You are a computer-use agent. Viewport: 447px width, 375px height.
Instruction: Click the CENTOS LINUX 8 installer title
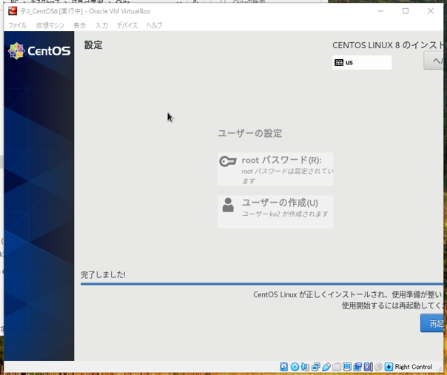(x=388, y=45)
